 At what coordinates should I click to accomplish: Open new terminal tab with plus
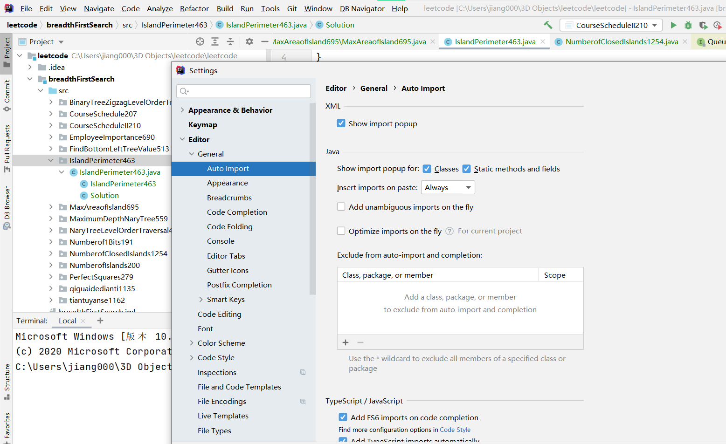100,321
